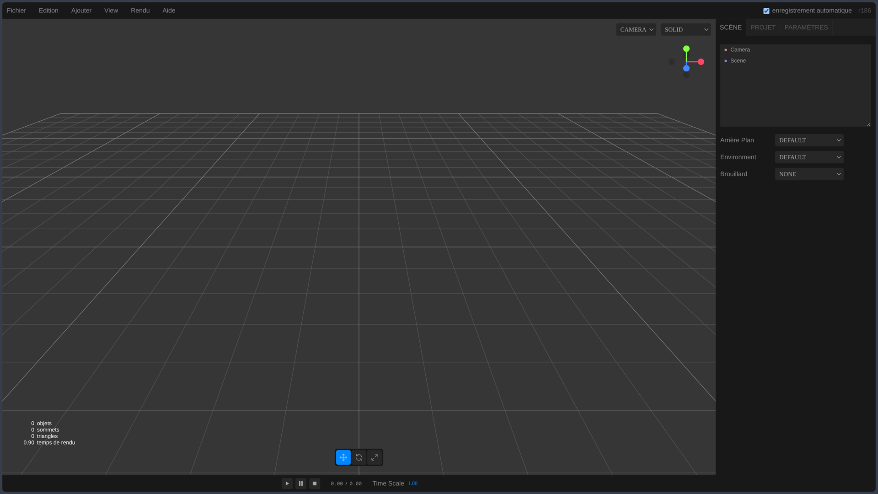This screenshot has width=878, height=494.
Task: Toggle the enregistrement automatique checkbox
Action: coord(766,11)
